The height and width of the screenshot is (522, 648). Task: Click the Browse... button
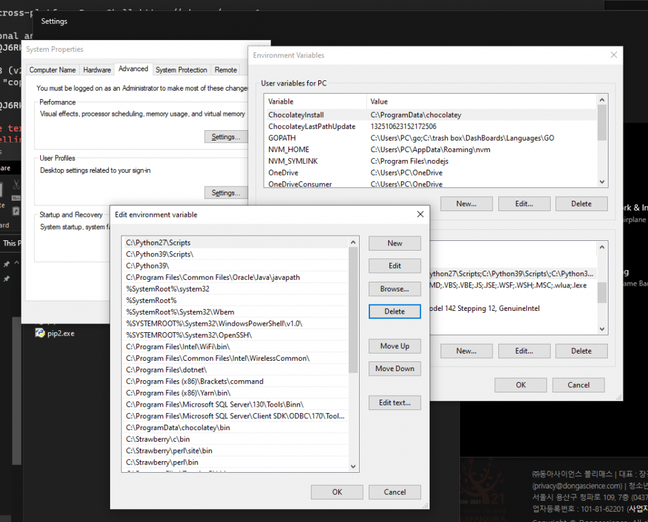(x=395, y=289)
